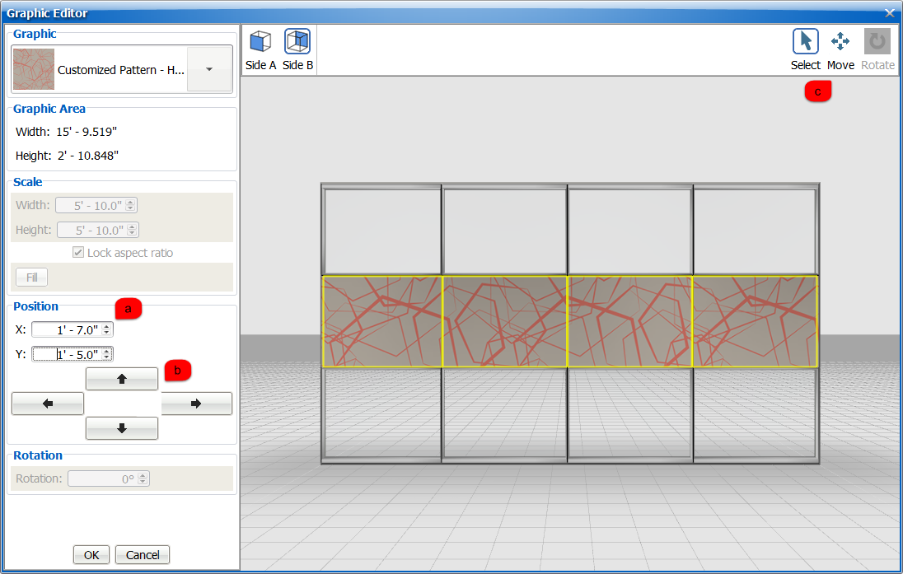The image size is (903, 574).
Task: Open the Graphic pattern dropdown
Action: [x=208, y=69]
